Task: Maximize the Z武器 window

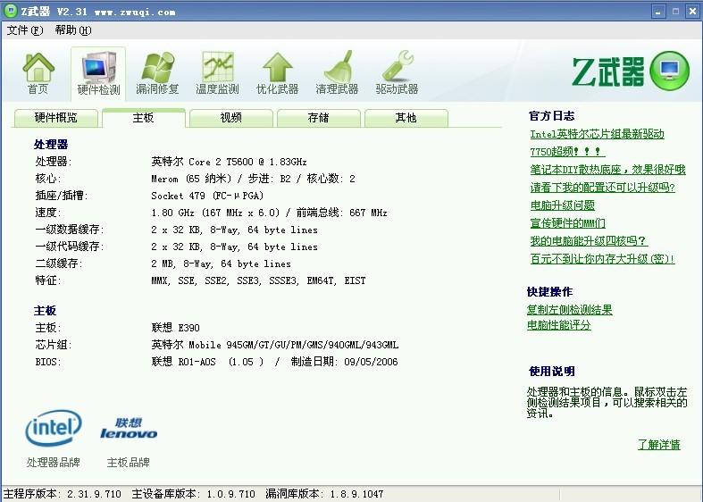Action: point(675,13)
